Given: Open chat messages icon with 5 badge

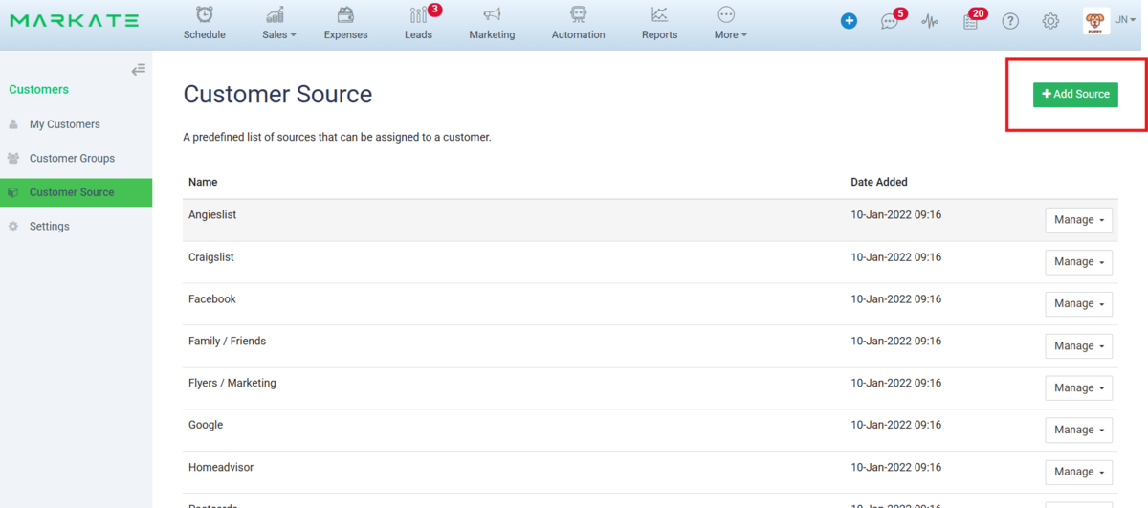Looking at the screenshot, I should pos(890,21).
